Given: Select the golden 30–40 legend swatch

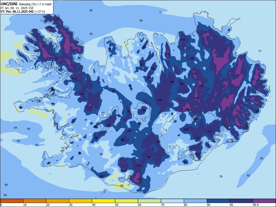Looking at the screenshot, I should pos(81,201).
